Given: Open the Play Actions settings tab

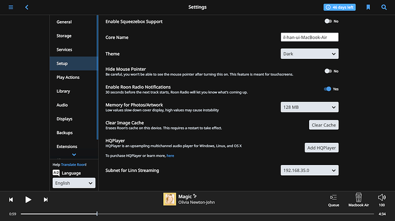Looking at the screenshot, I should pos(73,77).
